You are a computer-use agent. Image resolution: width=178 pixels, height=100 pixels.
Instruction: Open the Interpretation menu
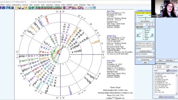[x=16, y=5]
